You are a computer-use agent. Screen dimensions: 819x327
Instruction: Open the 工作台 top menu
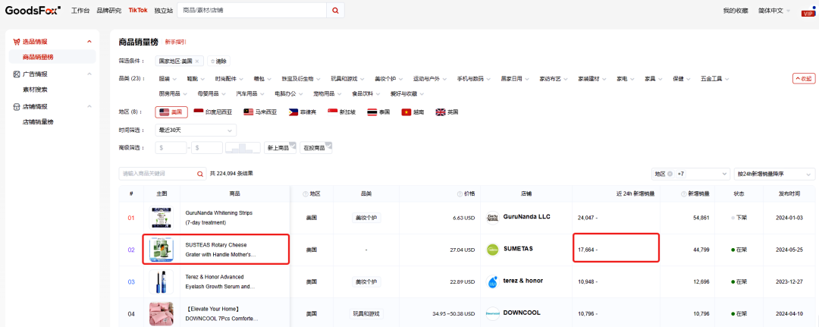[80, 11]
